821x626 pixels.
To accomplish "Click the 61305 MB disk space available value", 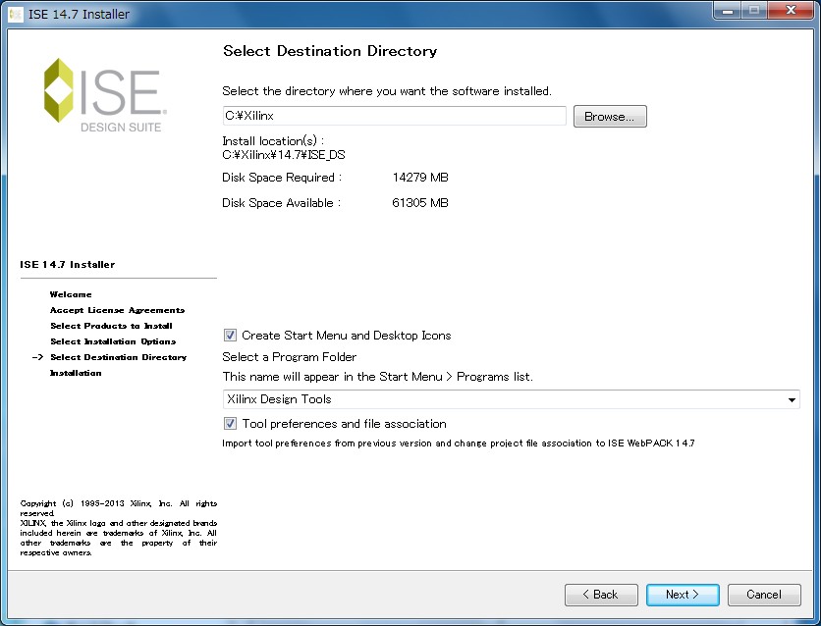I will point(420,203).
